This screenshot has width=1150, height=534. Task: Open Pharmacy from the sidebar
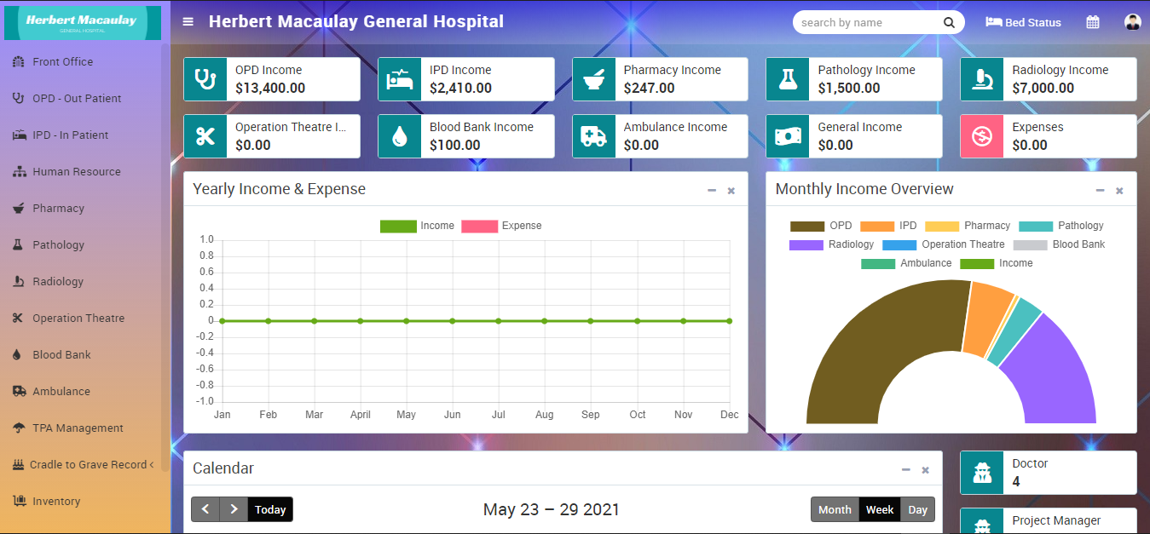point(58,208)
